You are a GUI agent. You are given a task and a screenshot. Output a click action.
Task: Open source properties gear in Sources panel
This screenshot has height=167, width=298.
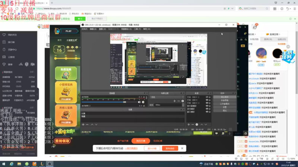click(197, 125)
